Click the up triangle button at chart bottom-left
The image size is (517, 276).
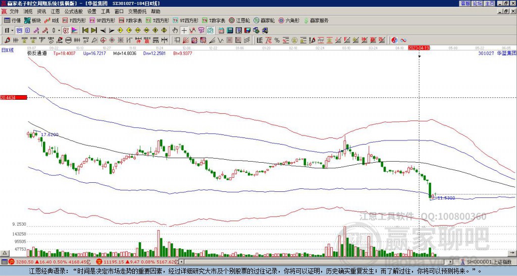(5, 253)
